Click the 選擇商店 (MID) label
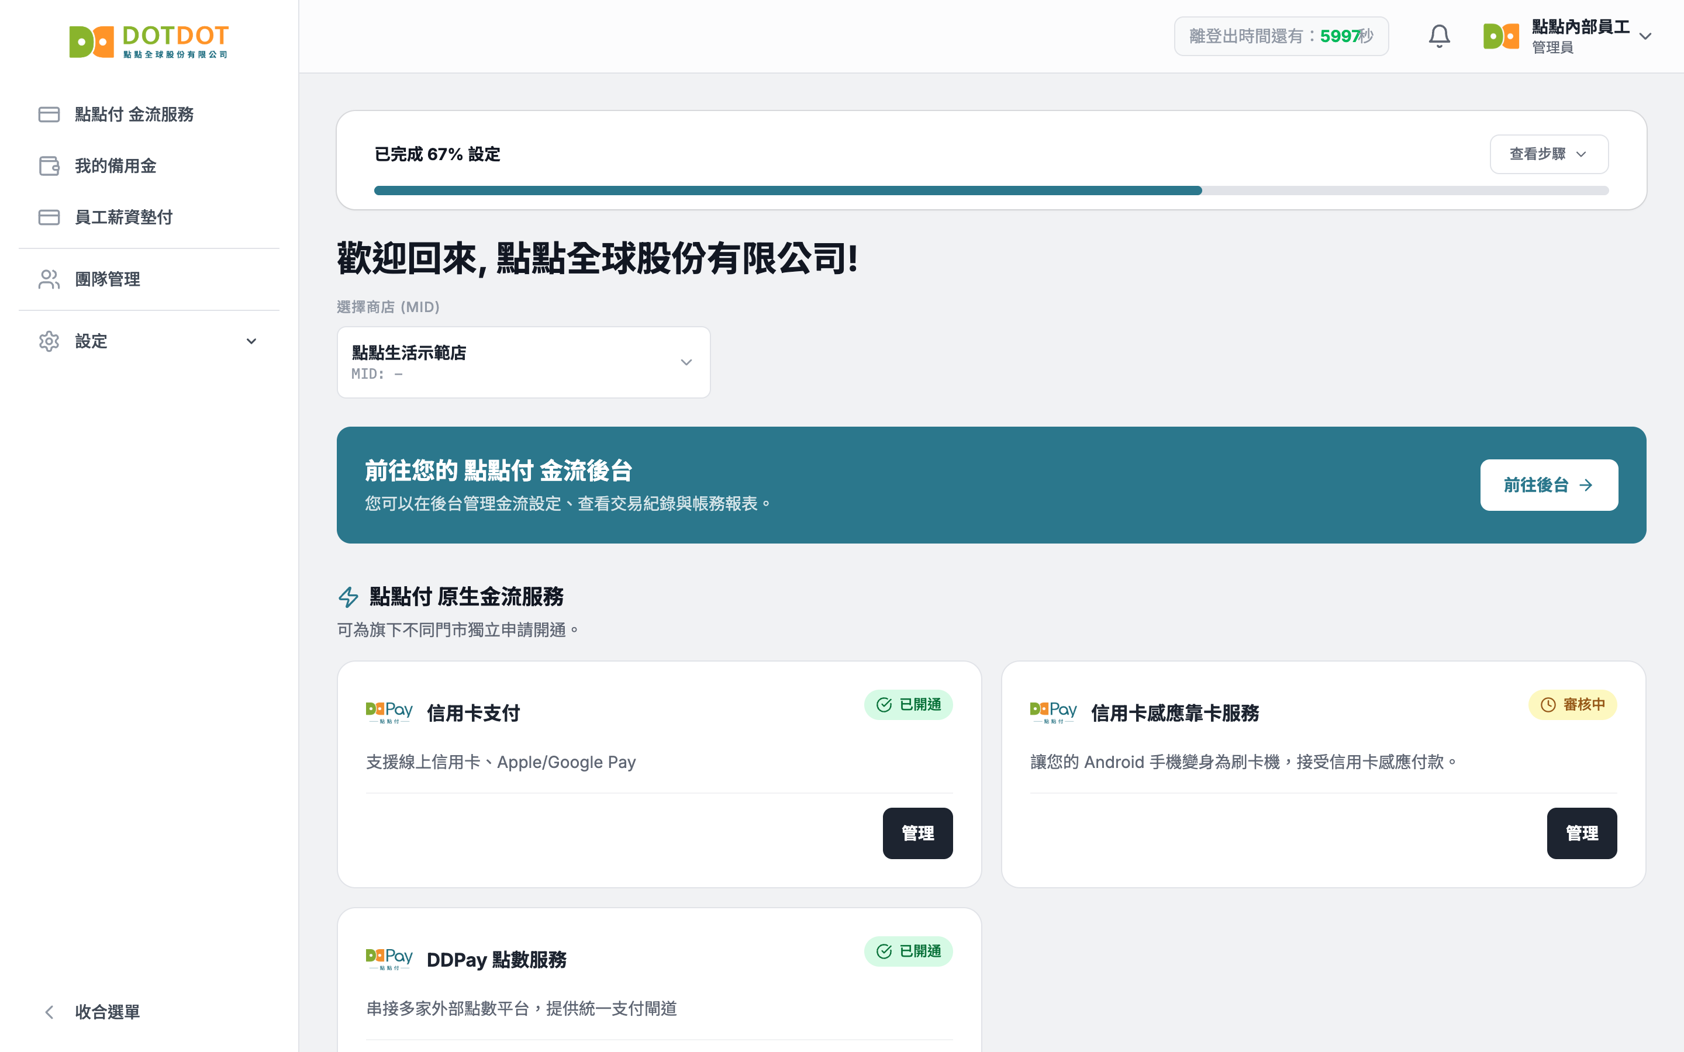 (388, 307)
